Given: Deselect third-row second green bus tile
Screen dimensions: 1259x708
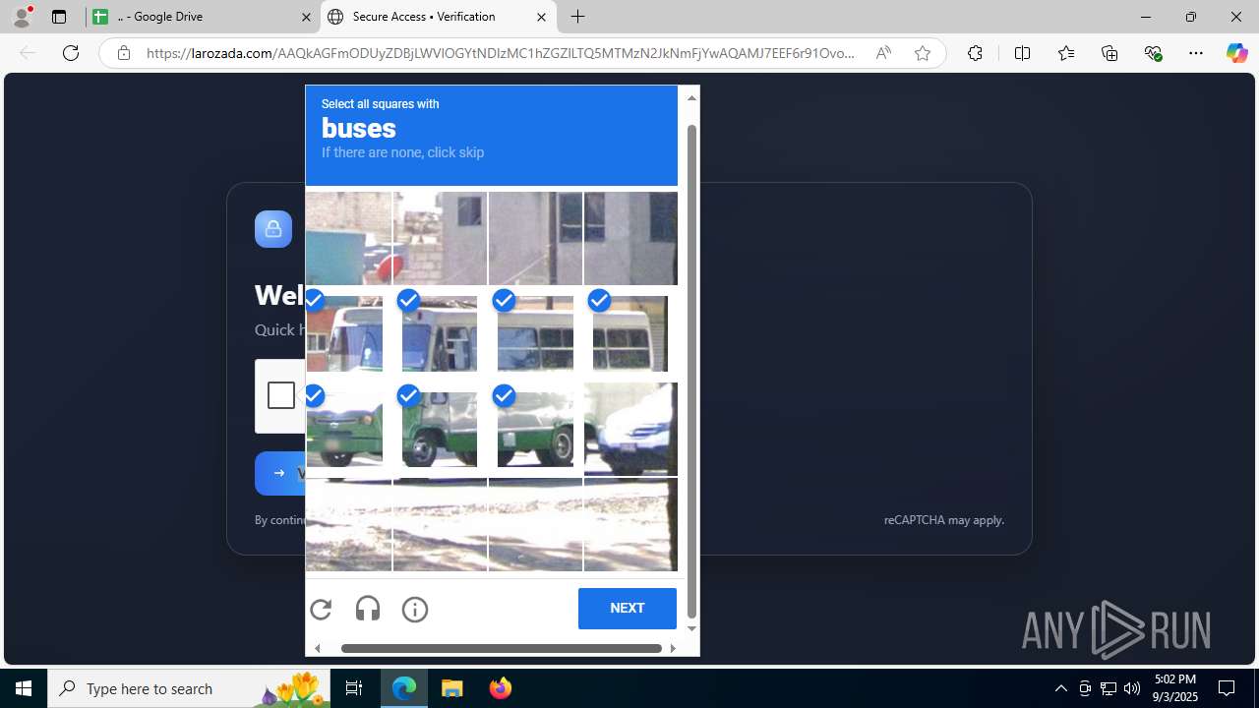Looking at the screenshot, I should (x=440, y=429).
